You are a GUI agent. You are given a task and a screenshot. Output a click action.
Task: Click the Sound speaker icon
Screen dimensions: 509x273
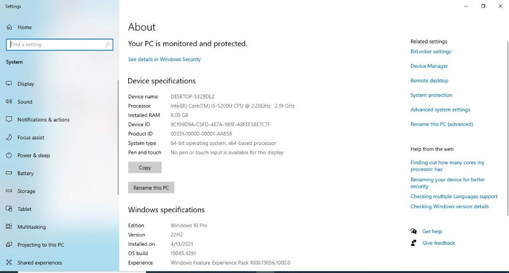click(9, 102)
